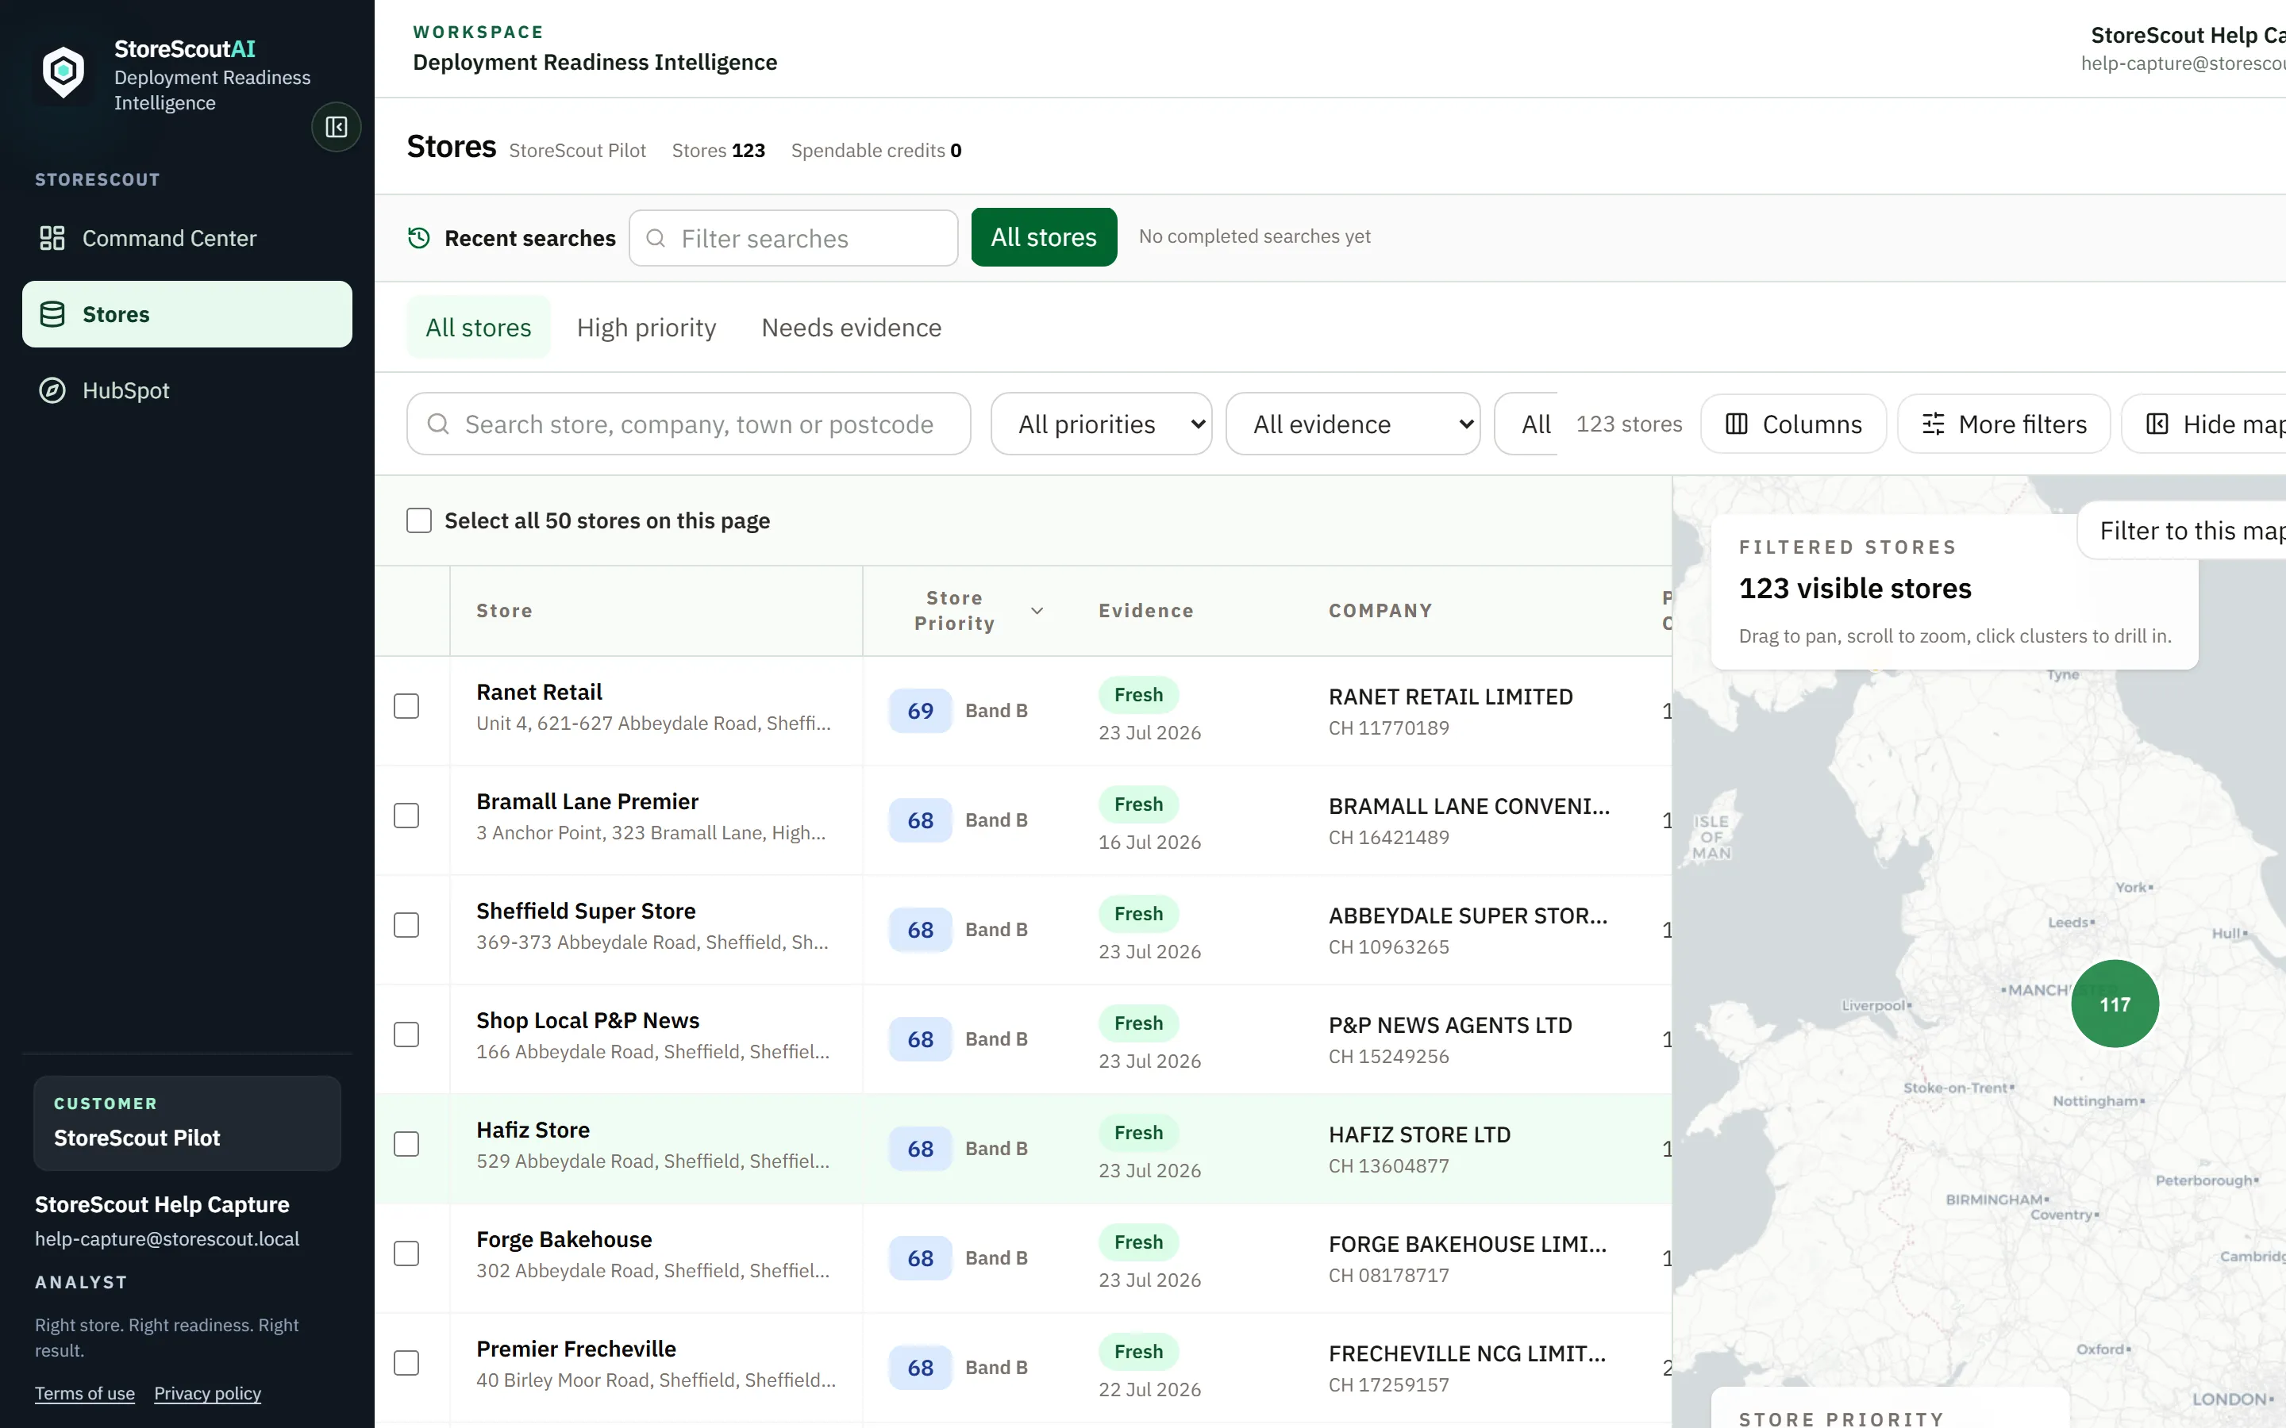2286x1428 pixels.
Task: Tick the checkbox for Ranet Retail
Action: click(406, 706)
